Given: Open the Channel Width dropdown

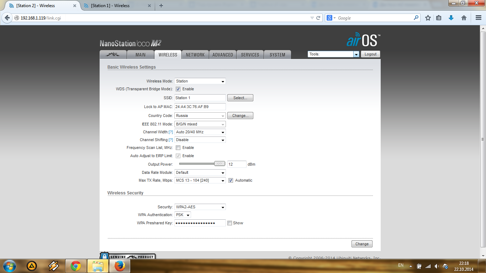Looking at the screenshot, I should 200,132.
